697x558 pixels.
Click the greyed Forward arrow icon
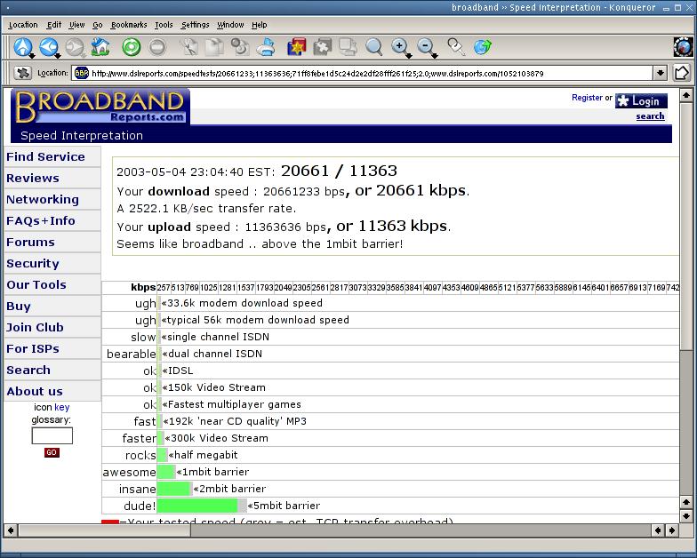tap(75, 46)
